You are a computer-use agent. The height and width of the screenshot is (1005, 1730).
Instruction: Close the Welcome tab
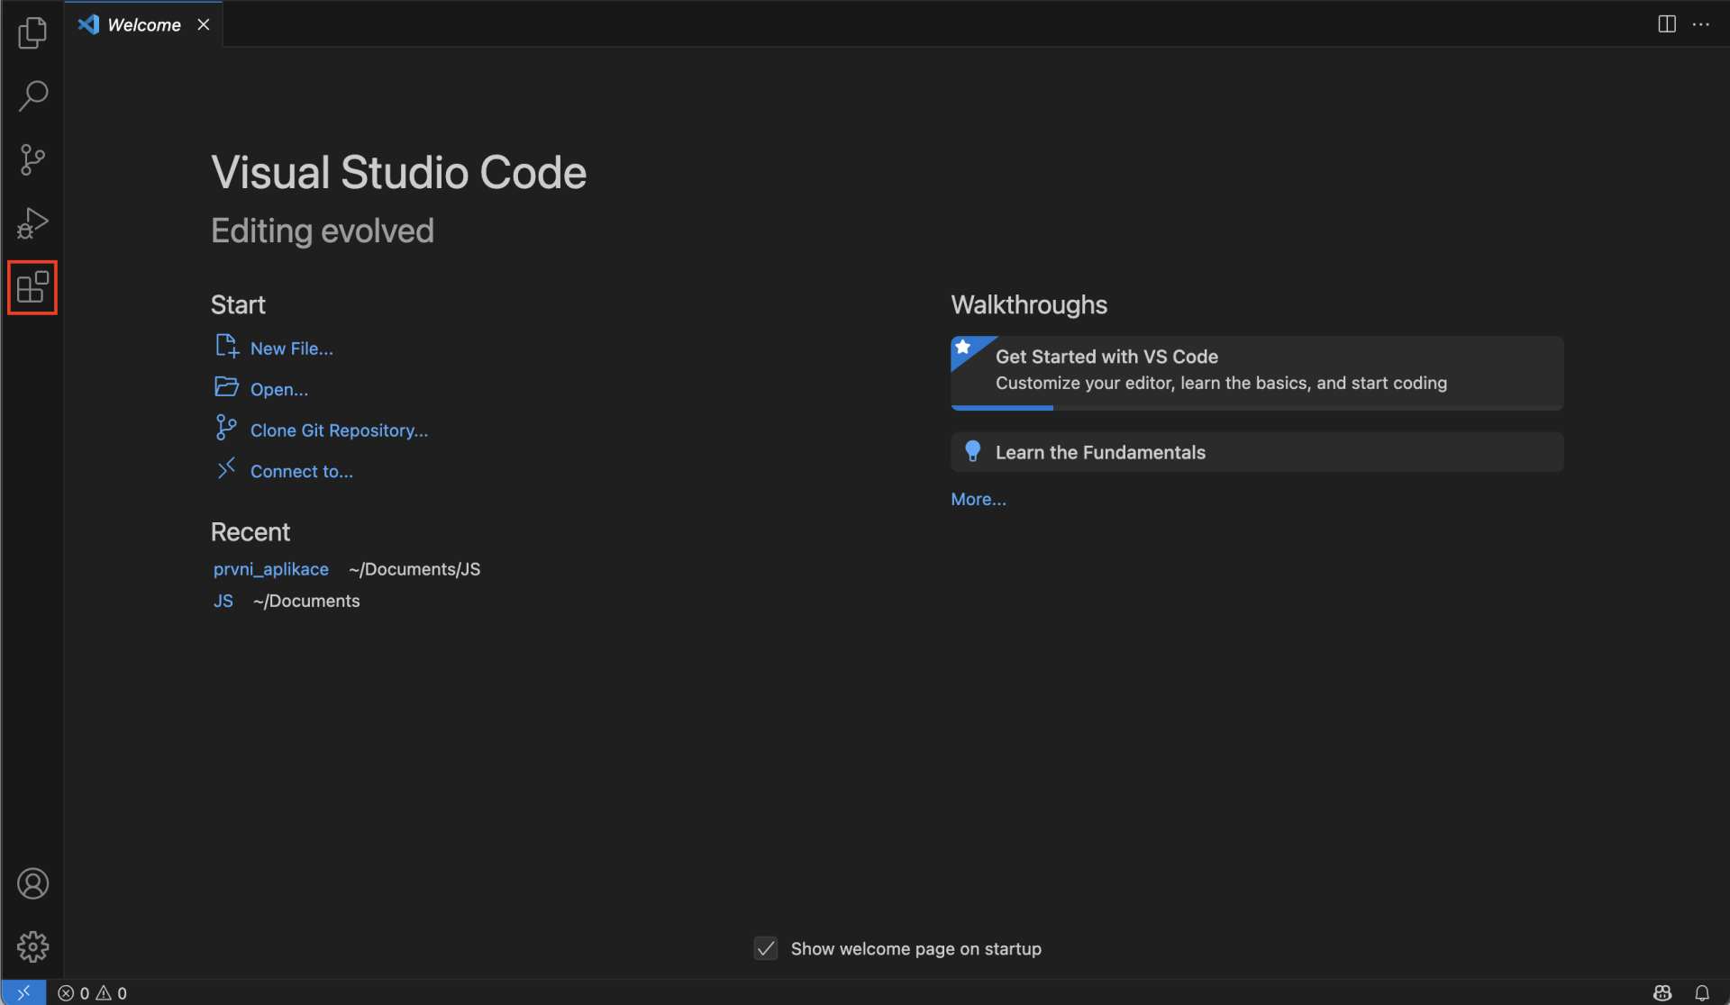[204, 24]
